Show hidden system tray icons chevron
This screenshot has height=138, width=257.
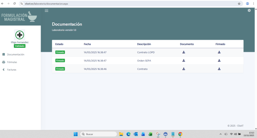coord(220,134)
